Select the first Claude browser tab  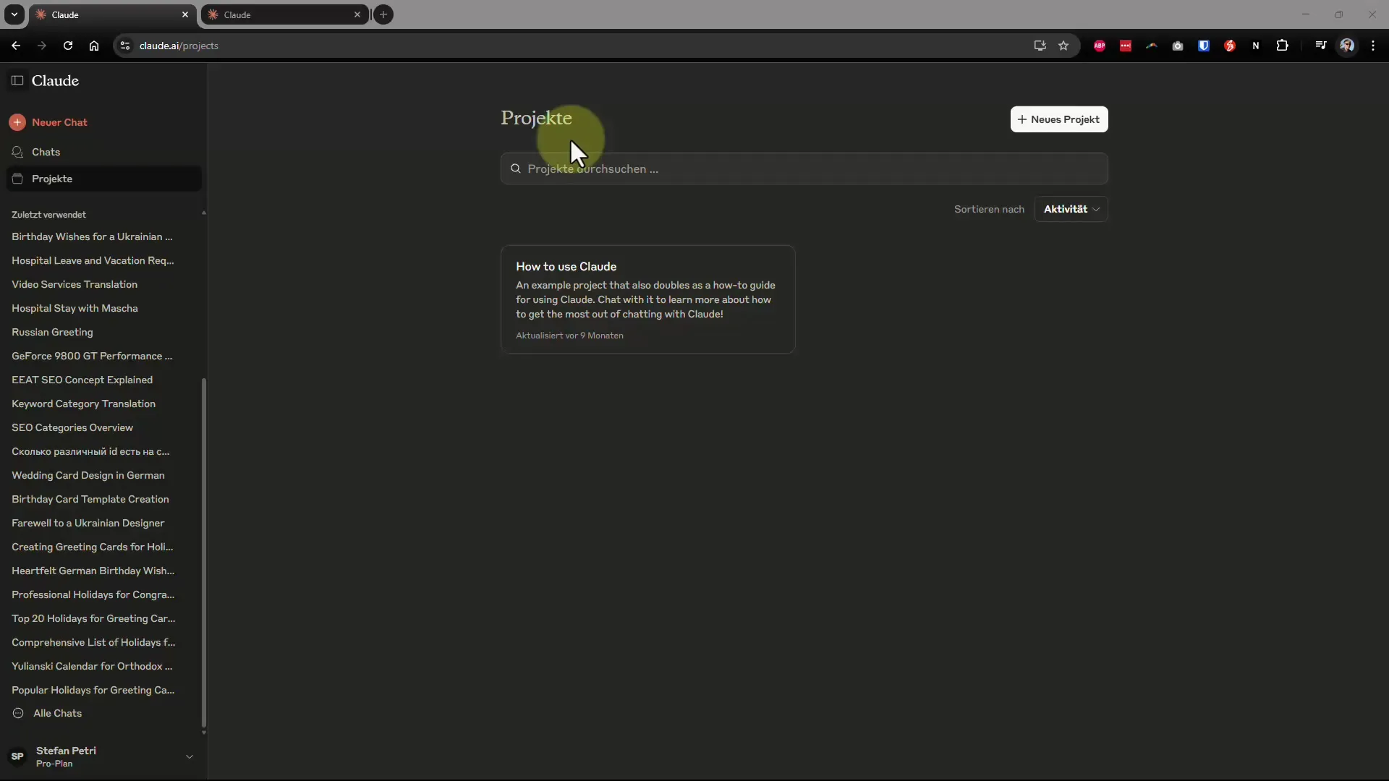pyautogui.click(x=112, y=14)
